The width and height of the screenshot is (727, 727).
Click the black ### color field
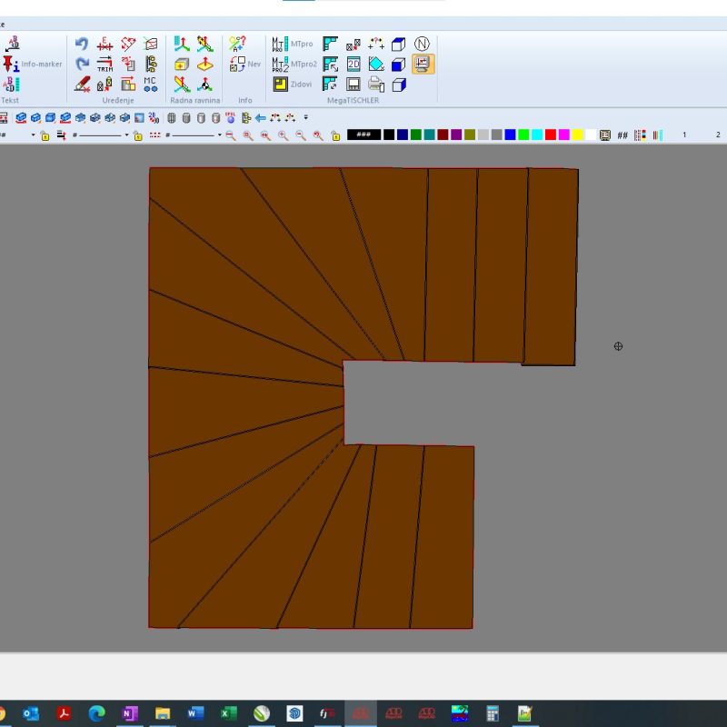coord(363,134)
